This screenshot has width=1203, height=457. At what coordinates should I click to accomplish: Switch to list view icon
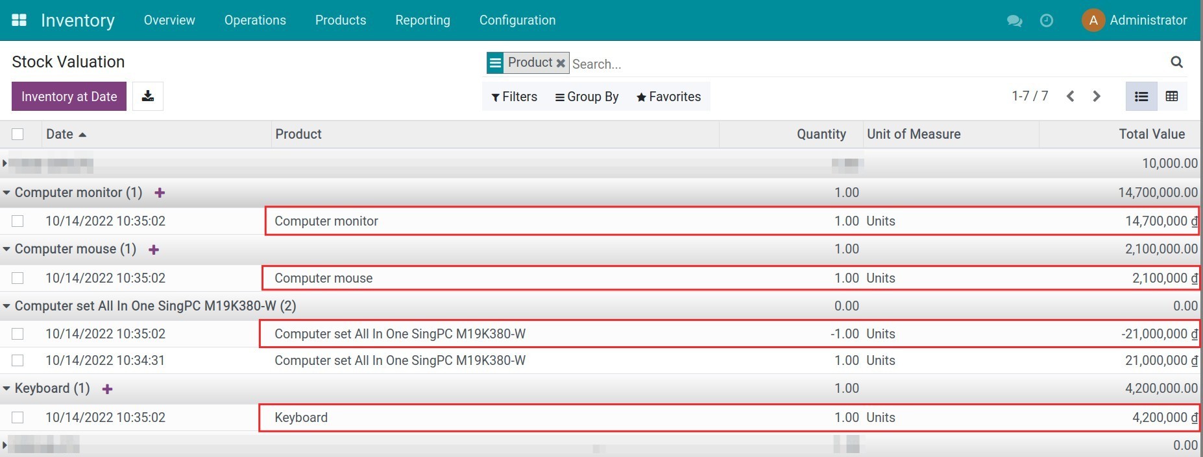(1141, 97)
